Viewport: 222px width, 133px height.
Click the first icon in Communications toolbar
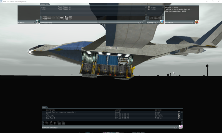coord(45,18)
